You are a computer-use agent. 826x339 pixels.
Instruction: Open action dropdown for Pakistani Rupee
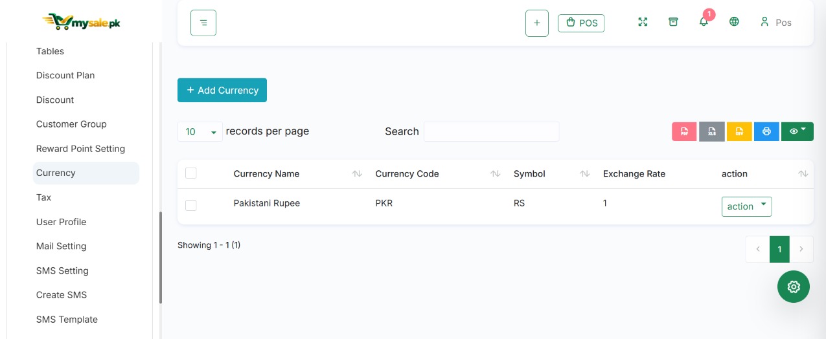pos(746,206)
